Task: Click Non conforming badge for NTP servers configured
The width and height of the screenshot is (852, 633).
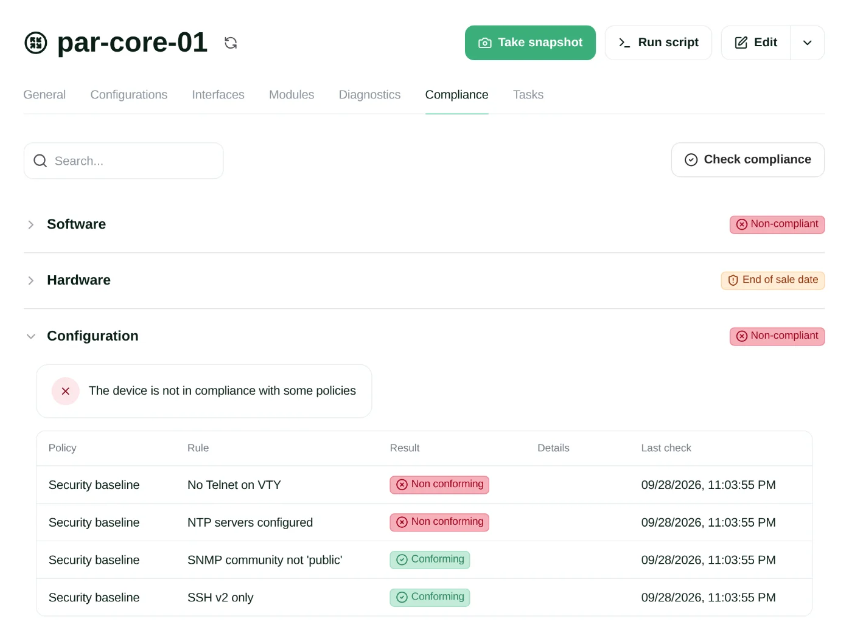Action: [x=439, y=522]
